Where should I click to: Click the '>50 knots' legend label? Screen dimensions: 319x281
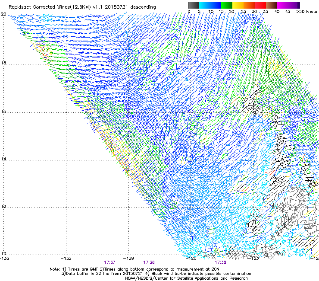coord(306,12)
